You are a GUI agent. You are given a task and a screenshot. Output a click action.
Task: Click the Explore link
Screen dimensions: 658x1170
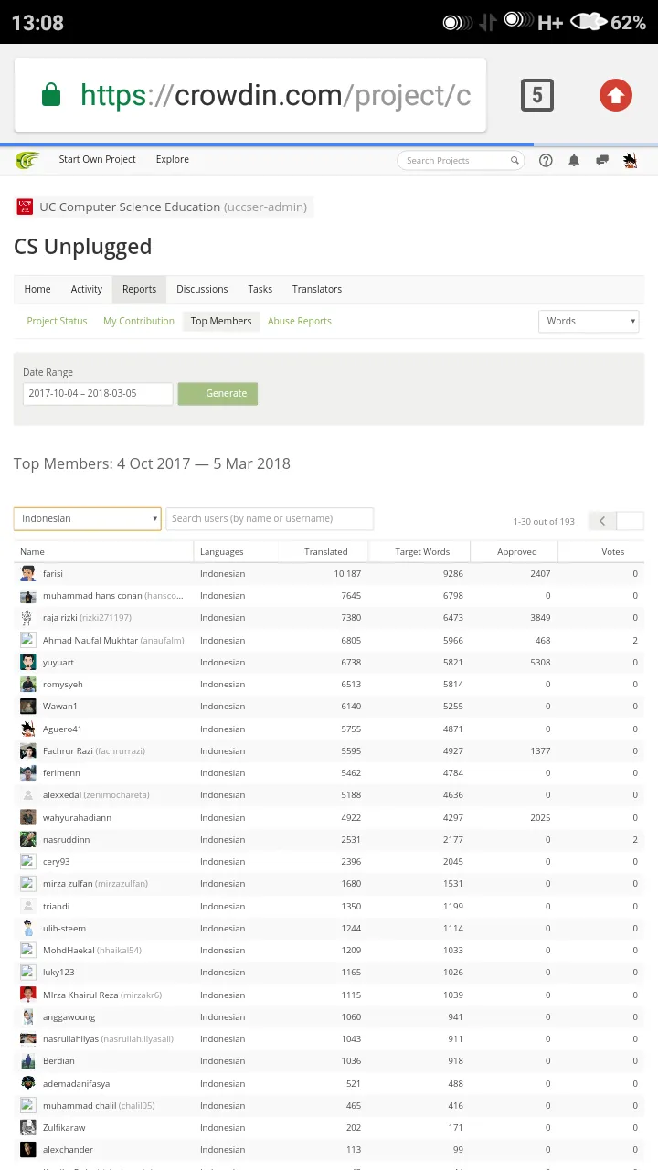point(173,159)
